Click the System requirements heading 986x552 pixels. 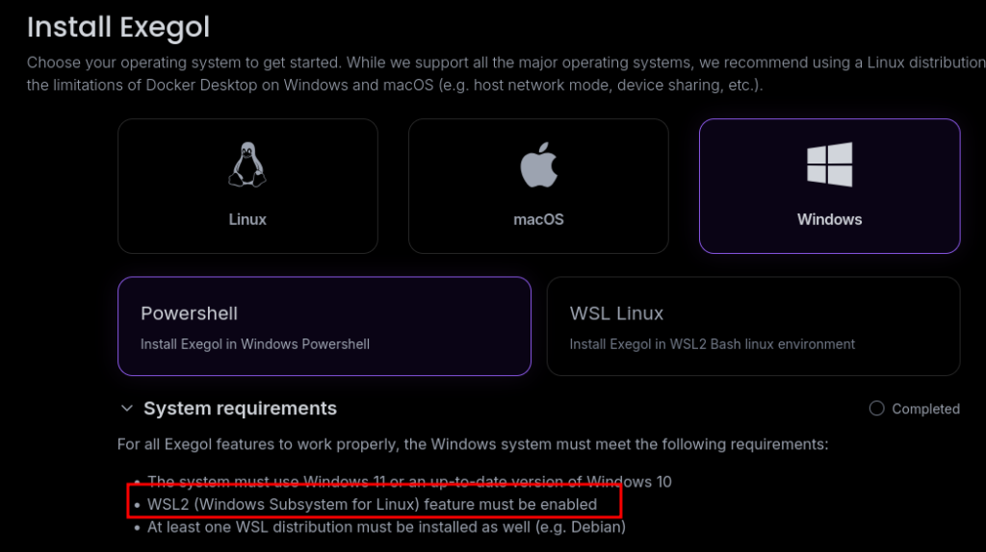tap(240, 408)
